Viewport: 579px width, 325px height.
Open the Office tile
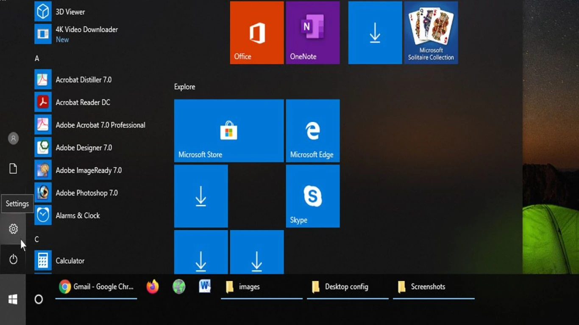click(257, 33)
